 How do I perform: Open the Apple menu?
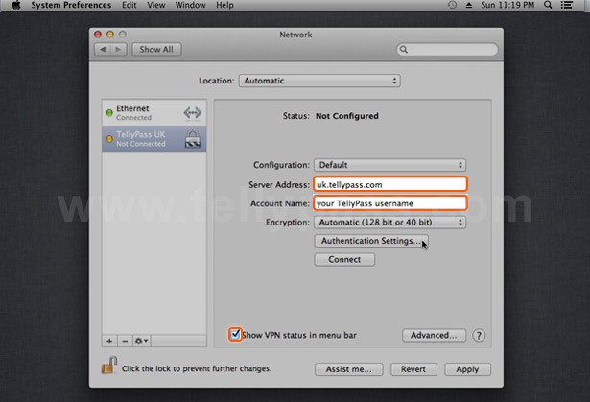16,5
